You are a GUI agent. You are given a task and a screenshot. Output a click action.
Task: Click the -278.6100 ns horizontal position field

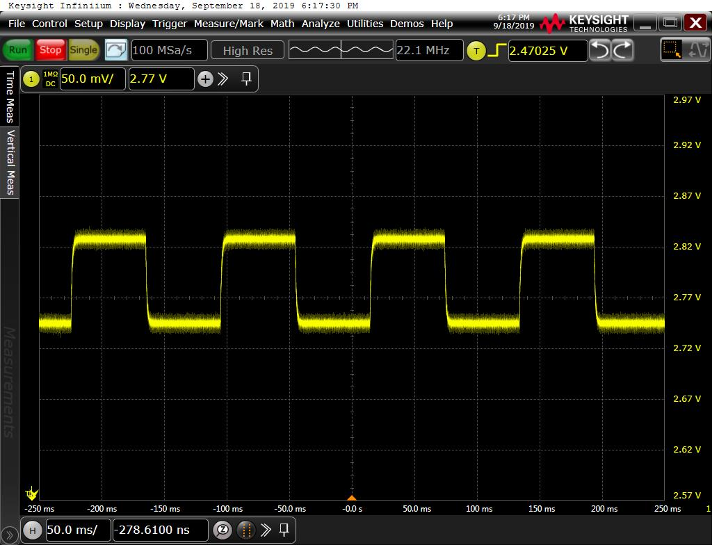point(161,530)
